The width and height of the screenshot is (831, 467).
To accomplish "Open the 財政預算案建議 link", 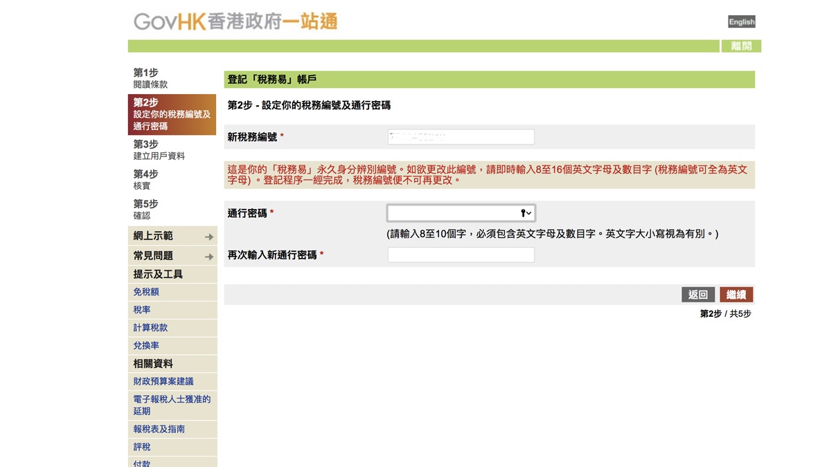I will 163,381.
